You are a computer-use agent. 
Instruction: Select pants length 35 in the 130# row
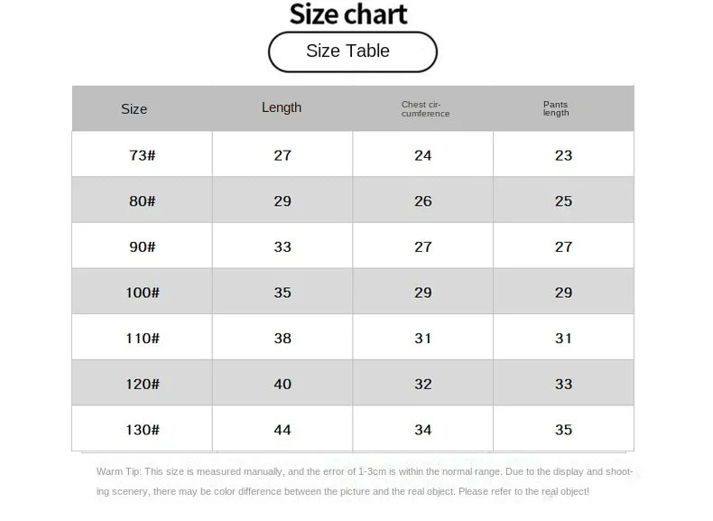pyautogui.click(x=564, y=430)
